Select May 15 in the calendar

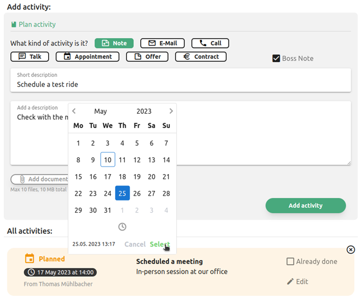pos(78,177)
